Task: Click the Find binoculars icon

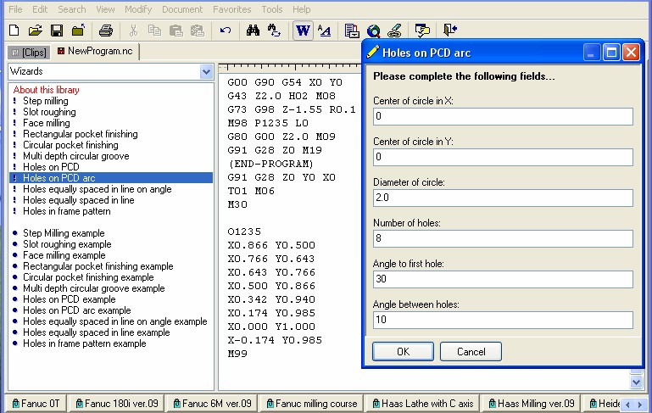Action: (253, 31)
